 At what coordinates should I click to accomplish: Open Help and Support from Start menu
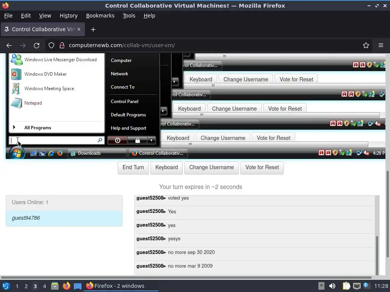(x=128, y=128)
